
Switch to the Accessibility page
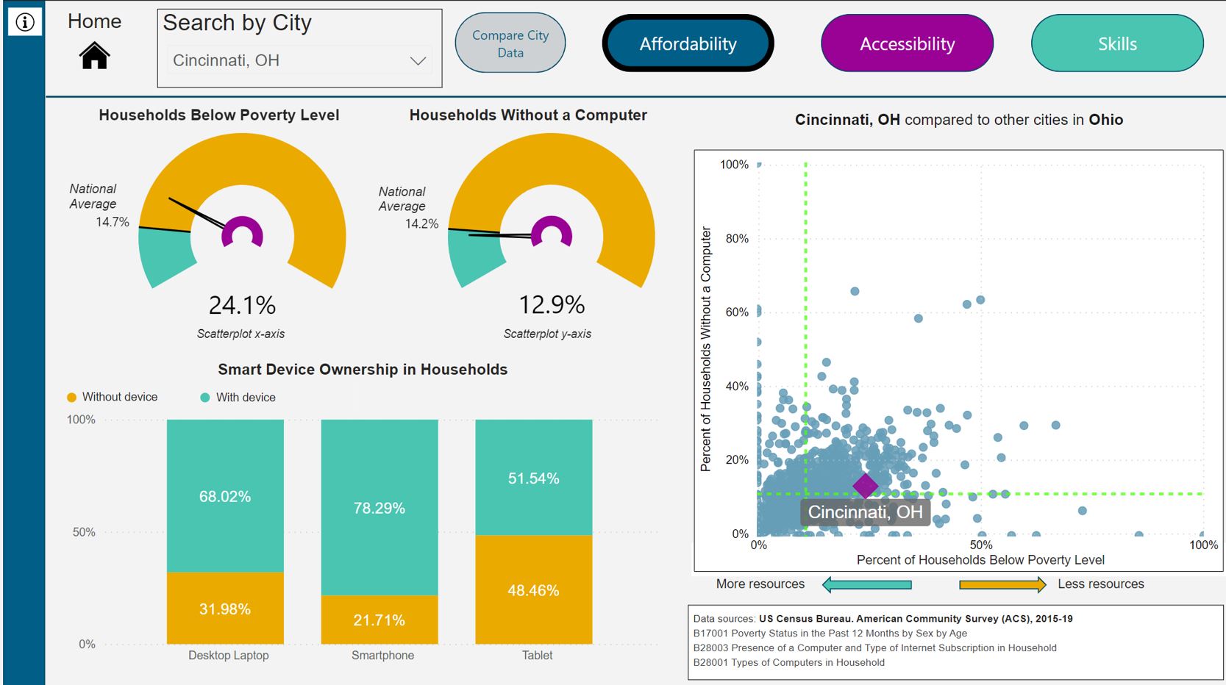point(906,44)
